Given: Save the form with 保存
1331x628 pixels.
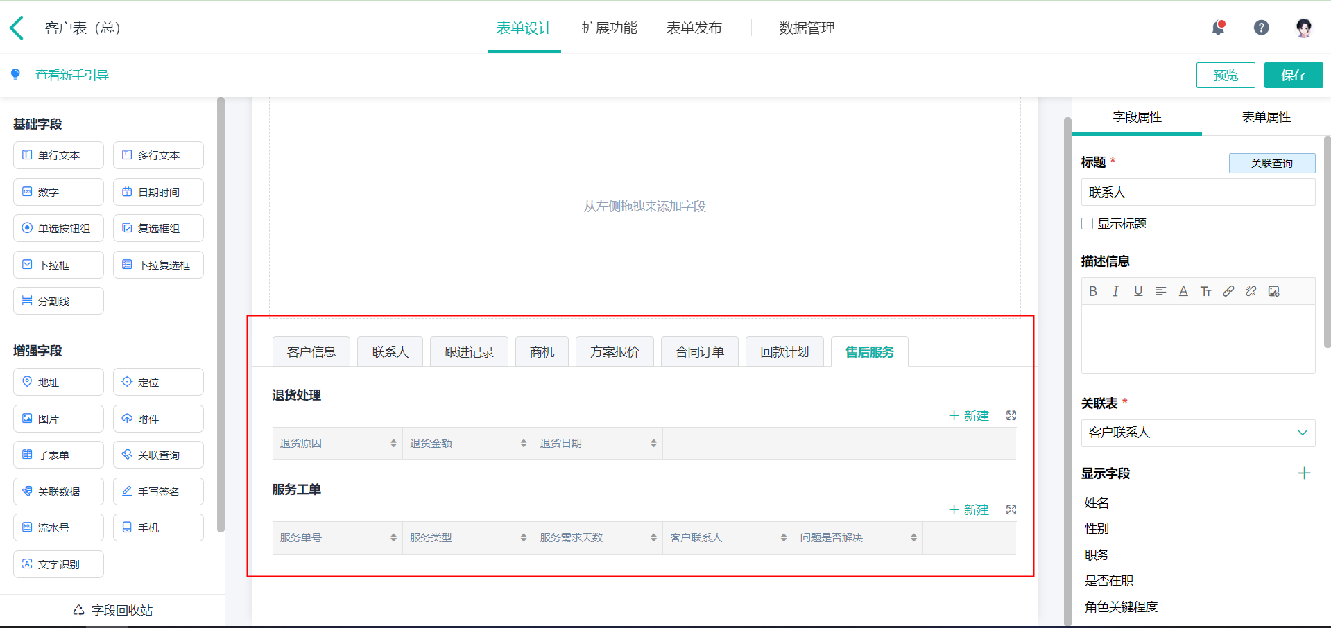Looking at the screenshot, I should [x=1294, y=75].
